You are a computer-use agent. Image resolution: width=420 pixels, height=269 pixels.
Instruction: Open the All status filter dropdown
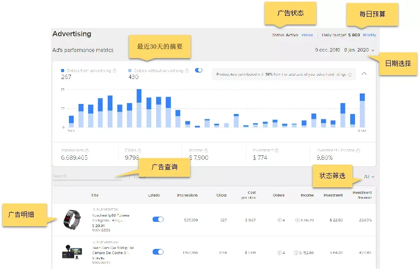coord(369,176)
